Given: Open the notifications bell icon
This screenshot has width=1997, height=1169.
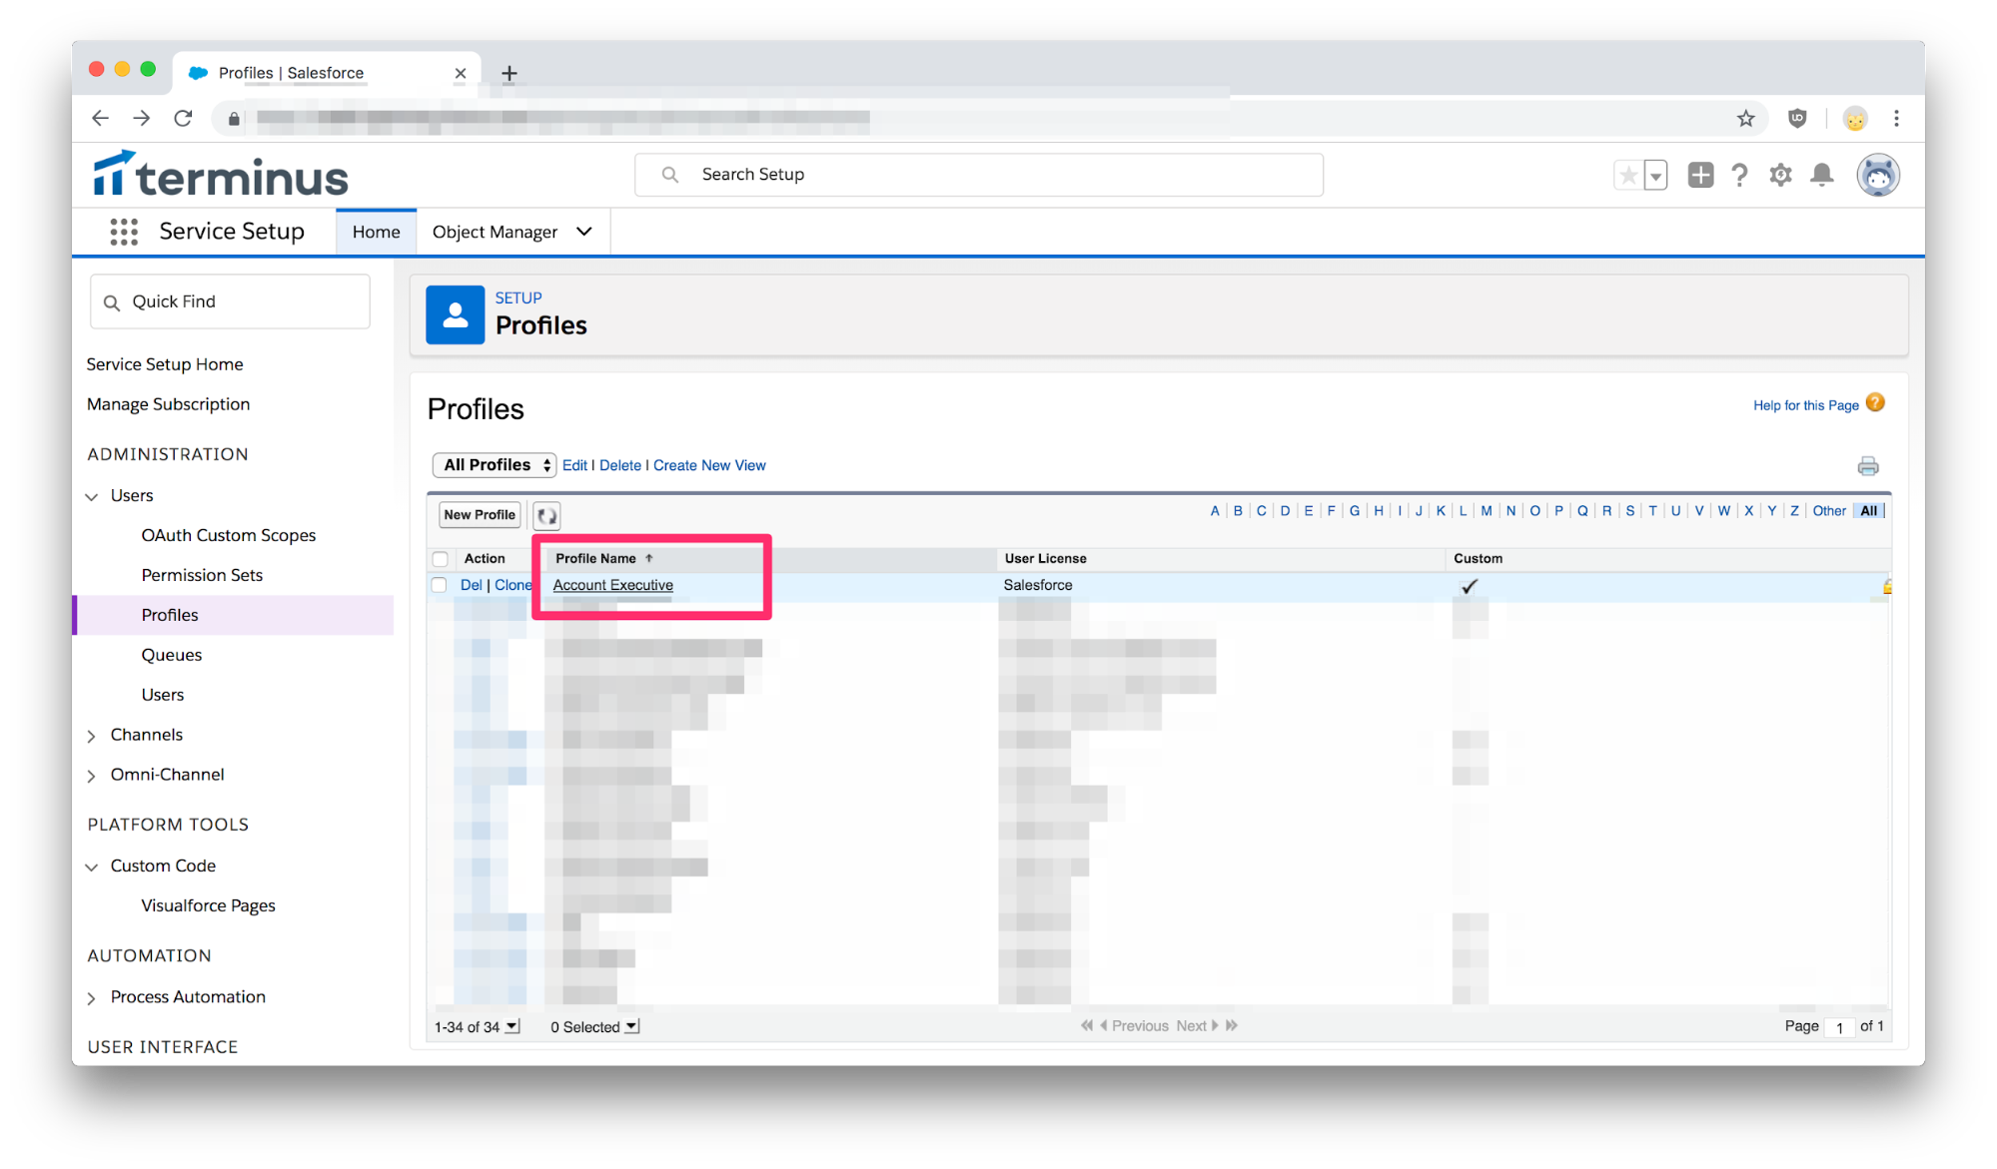Looking at the screenshot, I should tap(1822, 175).
